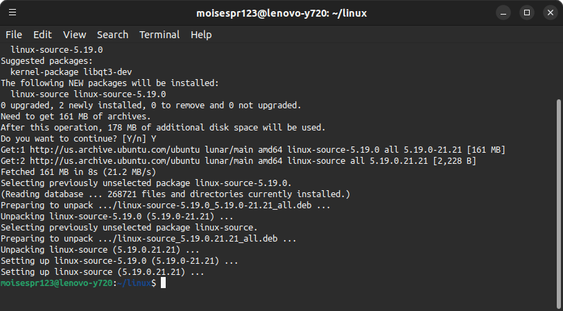Click the archive URL on Get:2 line
Image resolution: width=563 pixels, height=311 pixels.
114,161
